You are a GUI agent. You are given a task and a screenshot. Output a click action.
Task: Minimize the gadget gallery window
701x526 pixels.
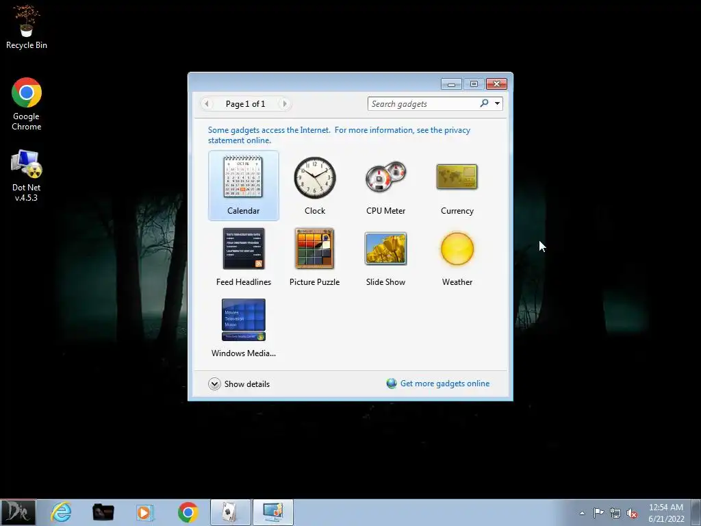[x=452, y=84]
